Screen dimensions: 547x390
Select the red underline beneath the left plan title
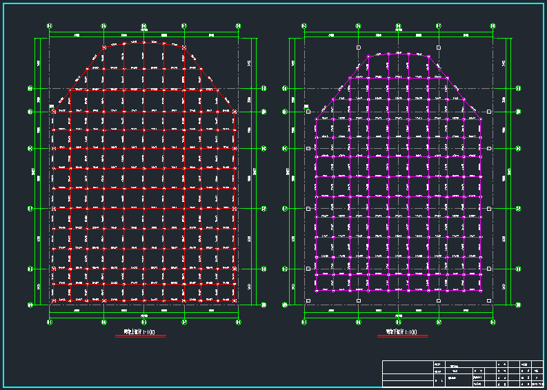tap(140, 336)
